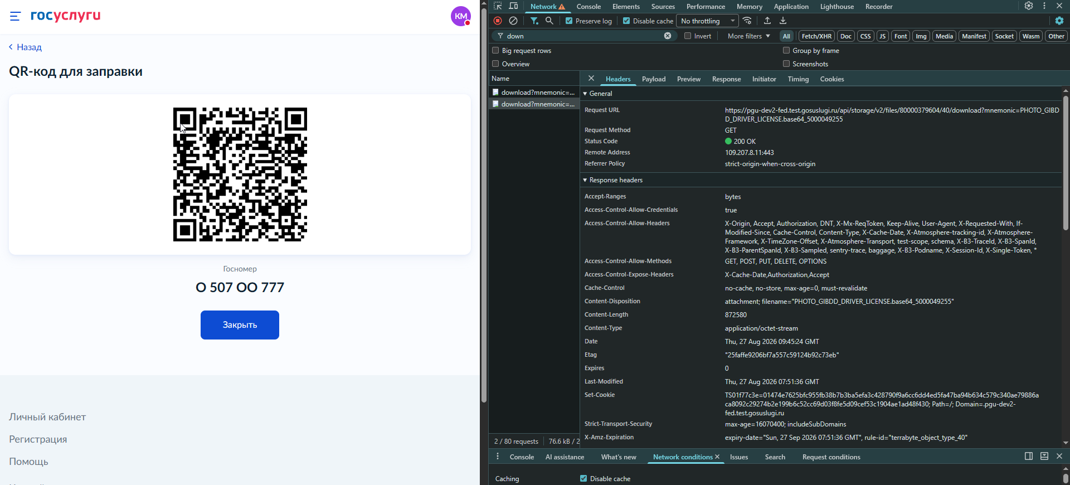Open the KM user avatar menu
The image size is (1070, 485).
pos(461,16)
